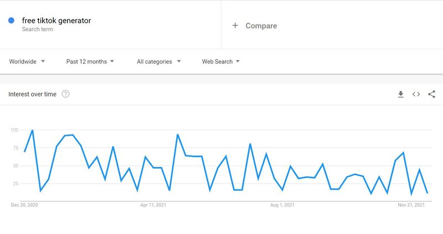This screenshot has height=234, width=443.
Task: Open the Web Search type dropdown
Action: pos(221,62)
